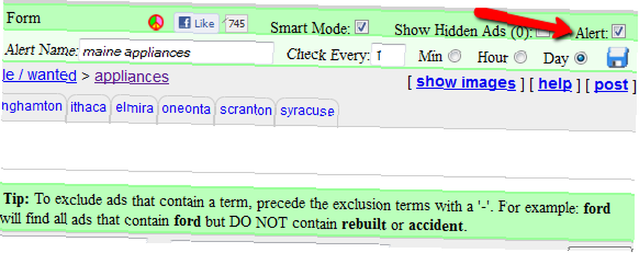
Task: Switch to the binghamton tab
Action: point(33,107)
